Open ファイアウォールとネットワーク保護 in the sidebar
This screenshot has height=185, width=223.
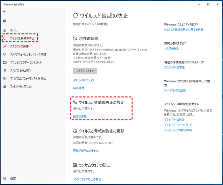(x=28, y=54)
